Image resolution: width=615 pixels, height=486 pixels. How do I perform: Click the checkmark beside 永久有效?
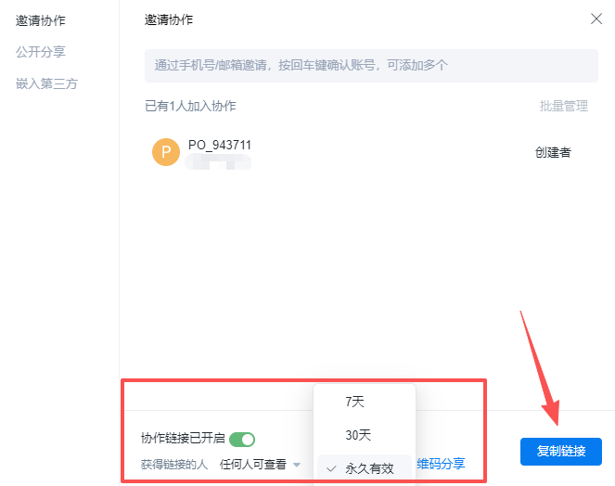331,468
